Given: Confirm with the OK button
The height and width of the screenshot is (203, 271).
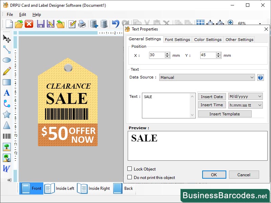Looking at the screenshot, I should tap(214, 175).
